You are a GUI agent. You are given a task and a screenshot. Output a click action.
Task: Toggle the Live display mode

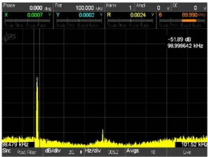(x=187, y=152)
